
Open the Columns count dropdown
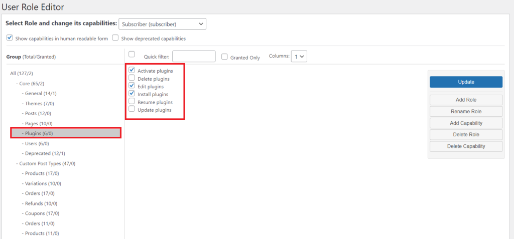pyautogui.click(x=300, y=57)
